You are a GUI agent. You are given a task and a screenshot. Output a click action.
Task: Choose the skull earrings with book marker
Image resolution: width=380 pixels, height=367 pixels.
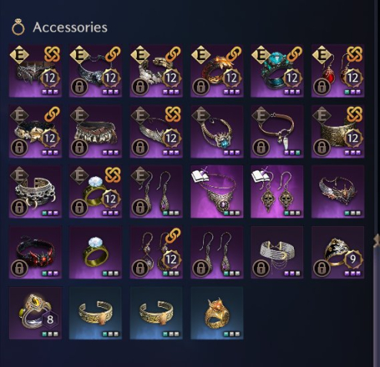(x=277, y=192)
